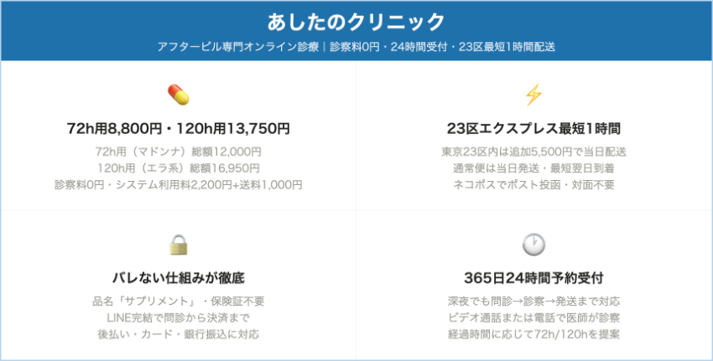Viewport: 713px width, 361px height.
Task: Click the 通常便は当日発送・最短翌日到着 line
Action: [533, 168]
